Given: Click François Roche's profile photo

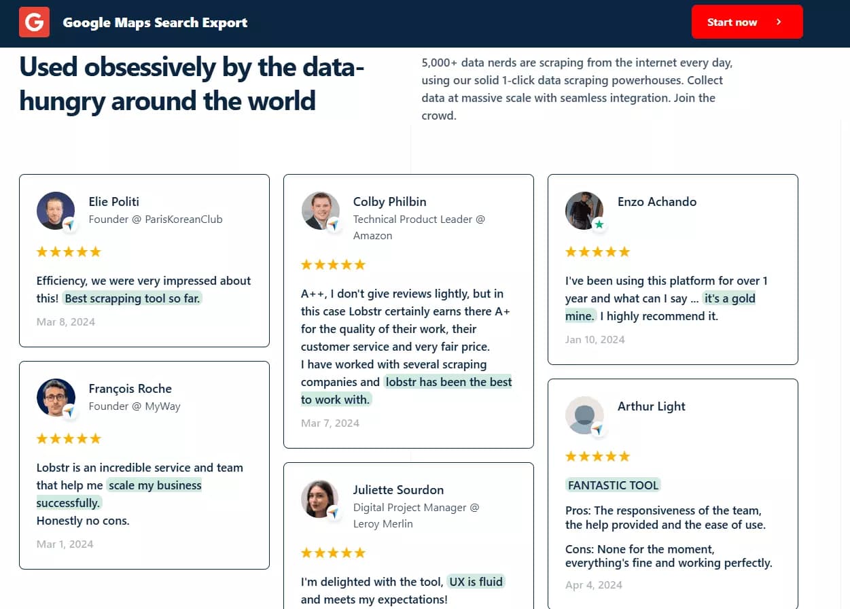Looking at the screenshot, I should pos(56,398).
